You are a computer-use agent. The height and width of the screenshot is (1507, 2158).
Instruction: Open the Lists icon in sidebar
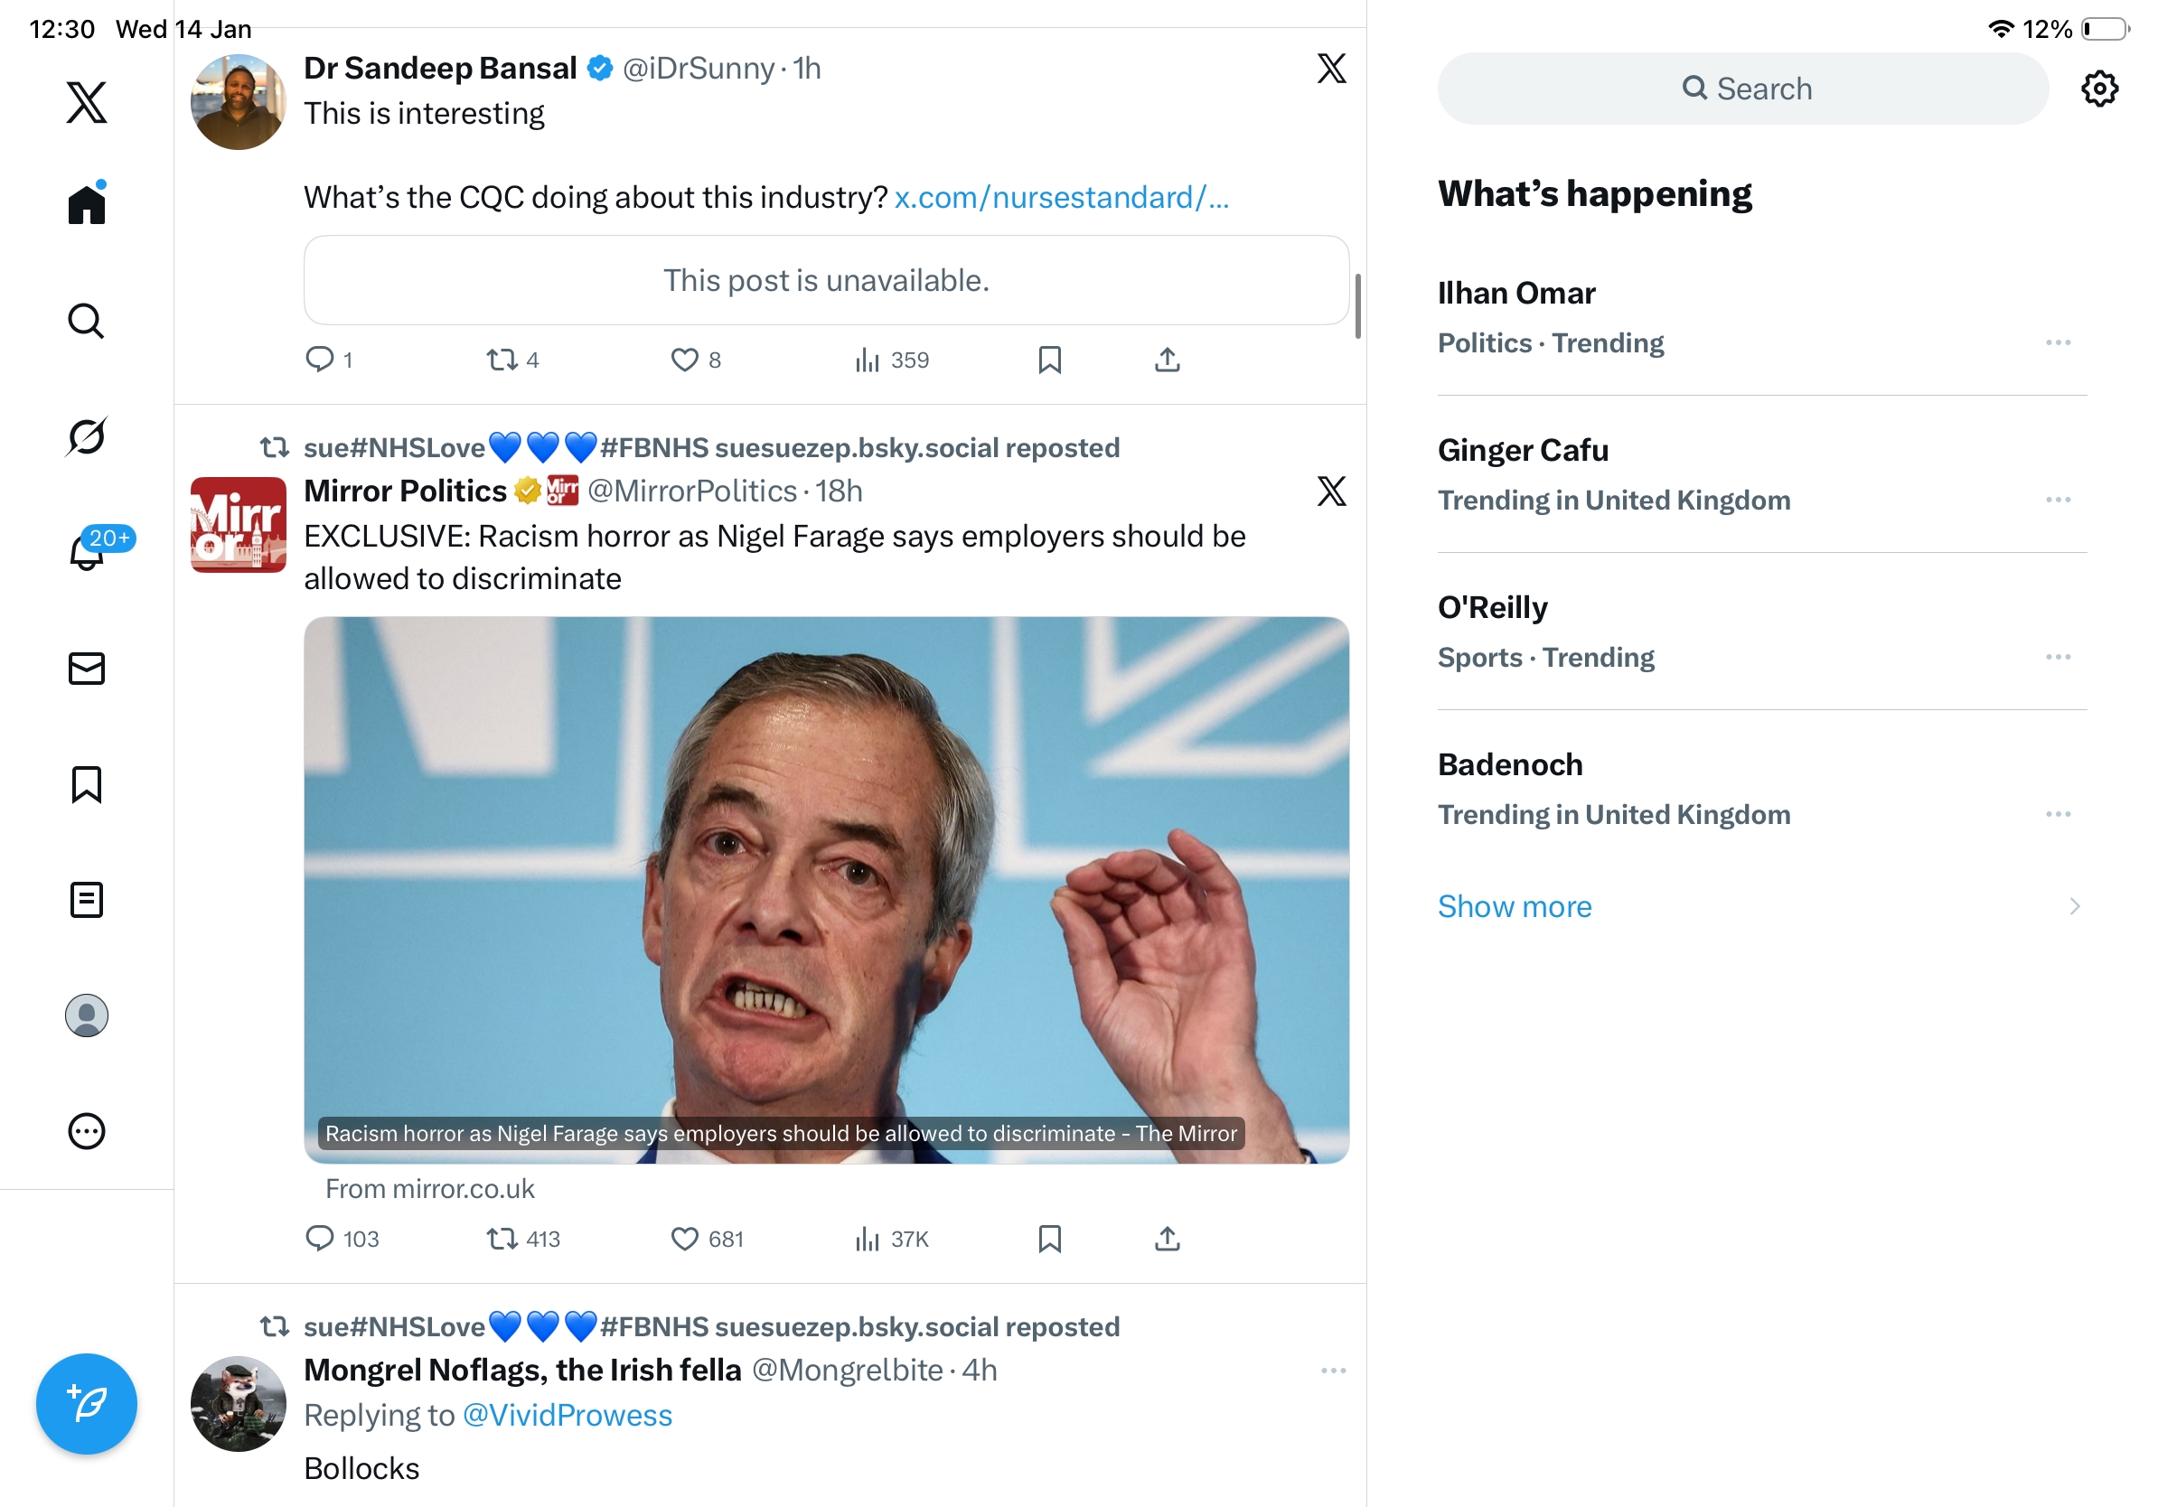click(x=87, y=899)
